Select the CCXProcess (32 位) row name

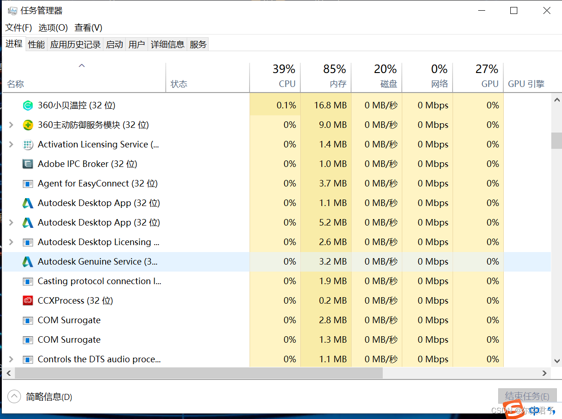[75, 301]
